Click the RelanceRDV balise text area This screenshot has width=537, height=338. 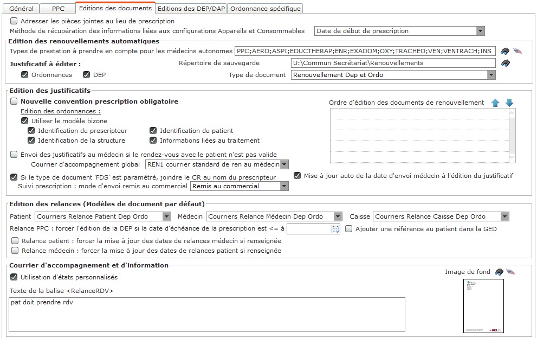(207, 315)
